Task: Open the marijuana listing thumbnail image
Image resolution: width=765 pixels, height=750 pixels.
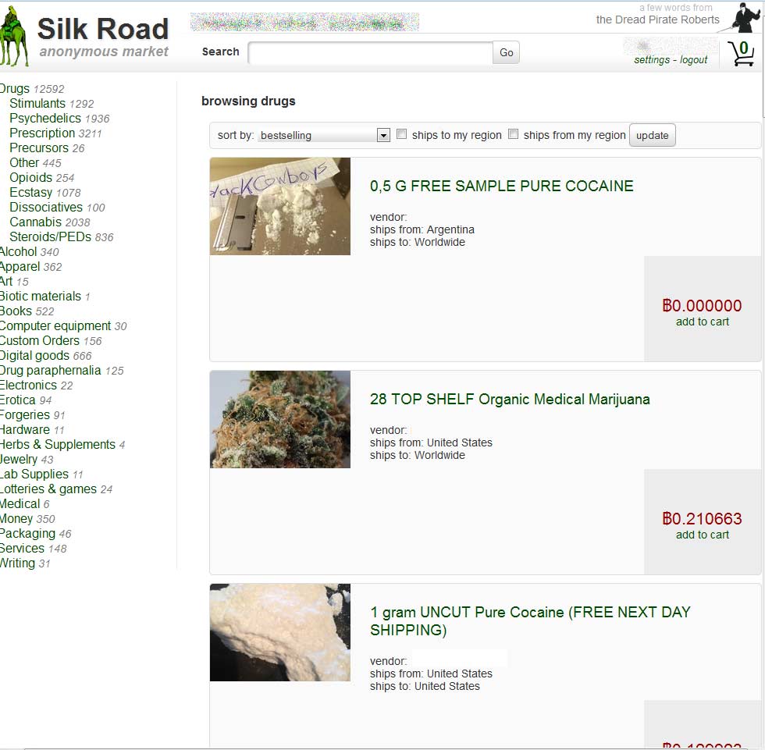Action: tap(280, 419)
